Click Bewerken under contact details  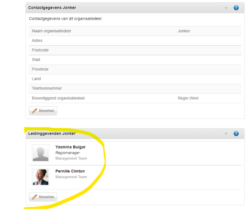point(43,111)
